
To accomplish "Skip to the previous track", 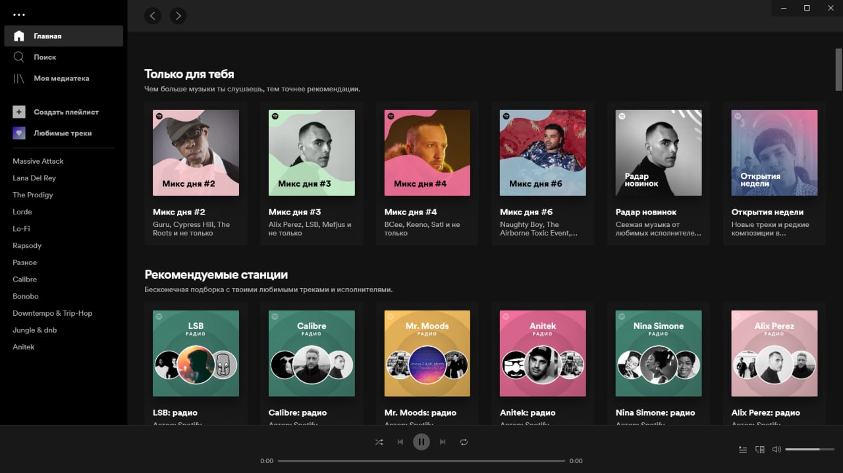I will [x=400, y=442].
